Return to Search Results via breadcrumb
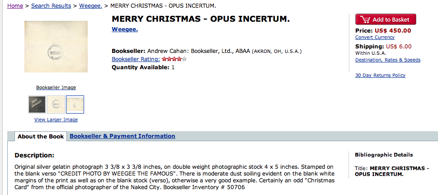 point(51,5)
